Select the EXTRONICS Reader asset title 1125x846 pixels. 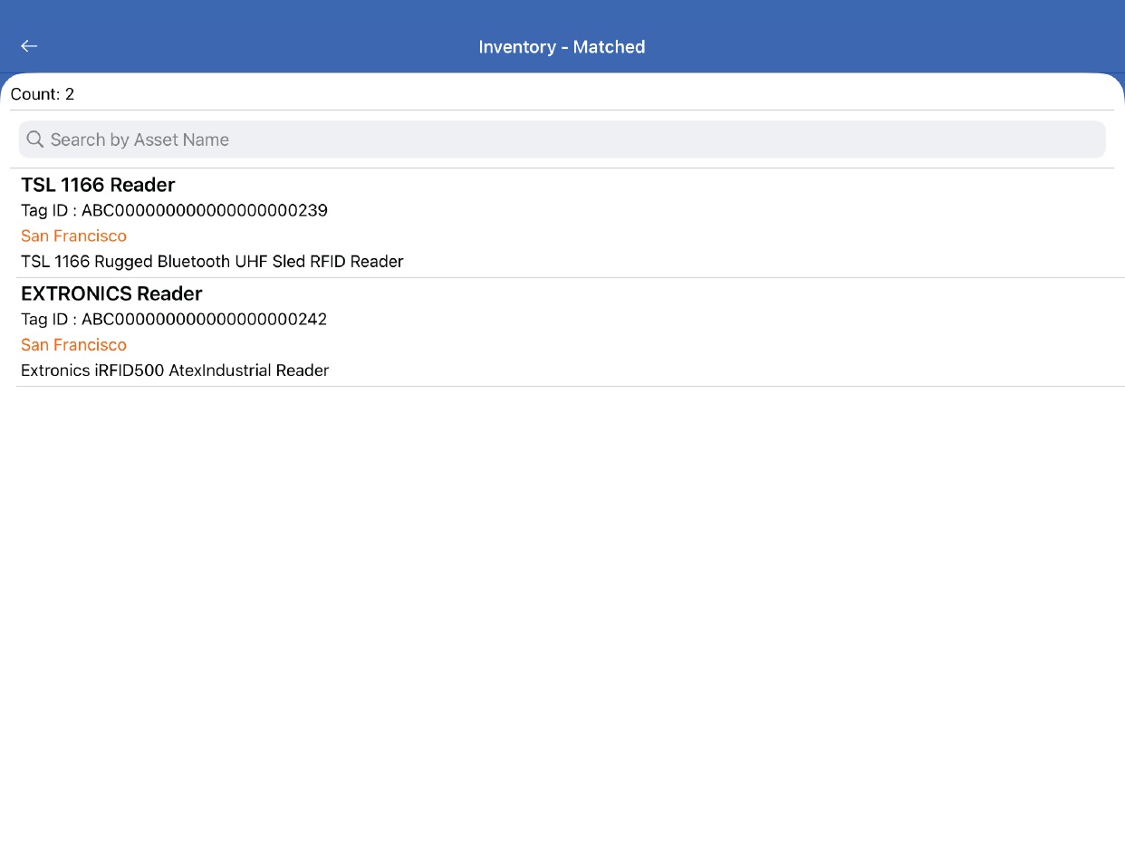(111, 293)
